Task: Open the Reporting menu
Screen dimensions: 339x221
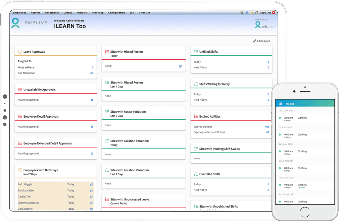Action: pyautogui.click(x=98, y=13)
